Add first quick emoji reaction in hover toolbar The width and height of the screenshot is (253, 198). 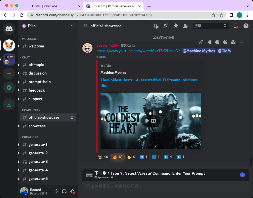point(217,42)
